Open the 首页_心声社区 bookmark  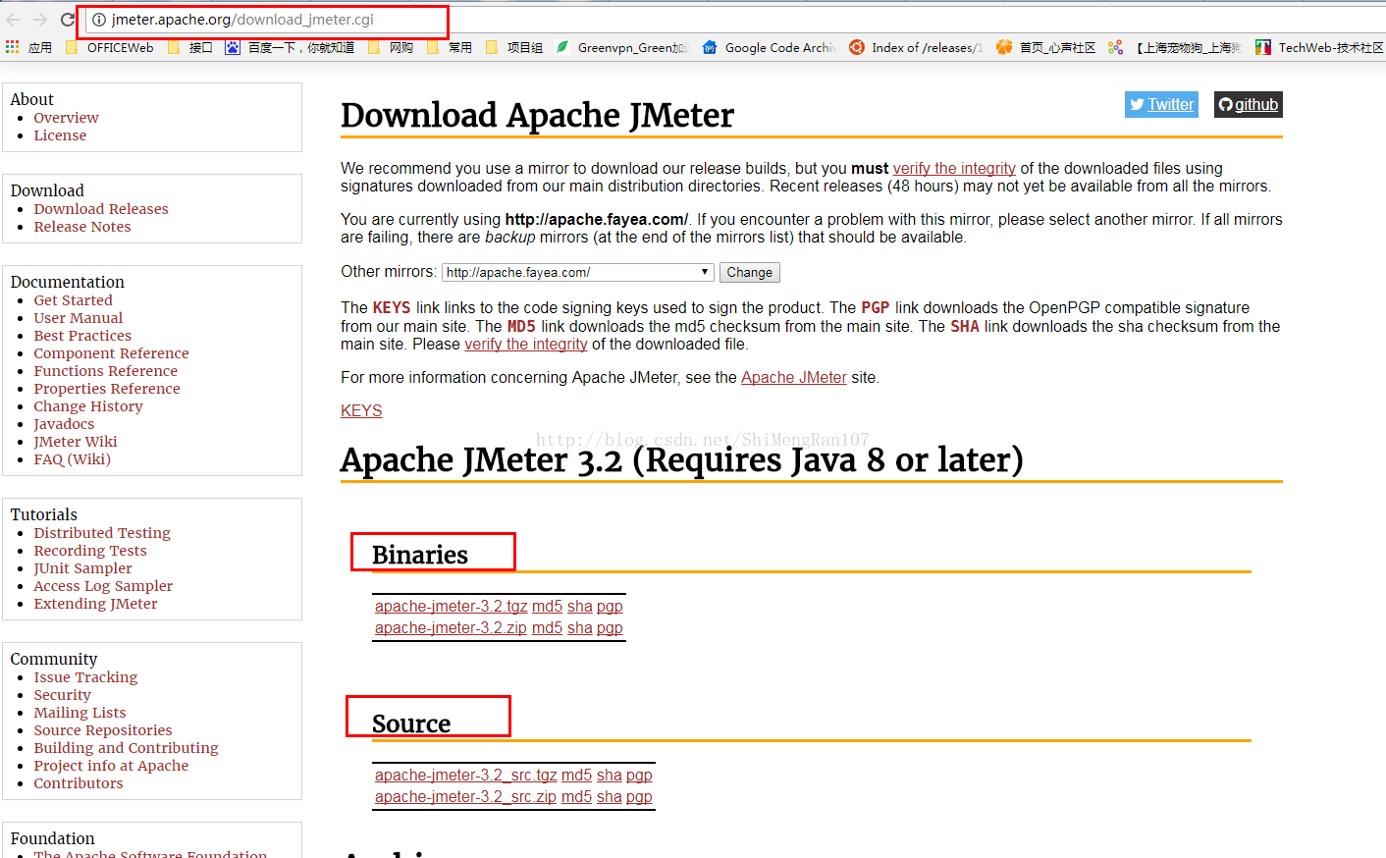tap(1045, 47)
